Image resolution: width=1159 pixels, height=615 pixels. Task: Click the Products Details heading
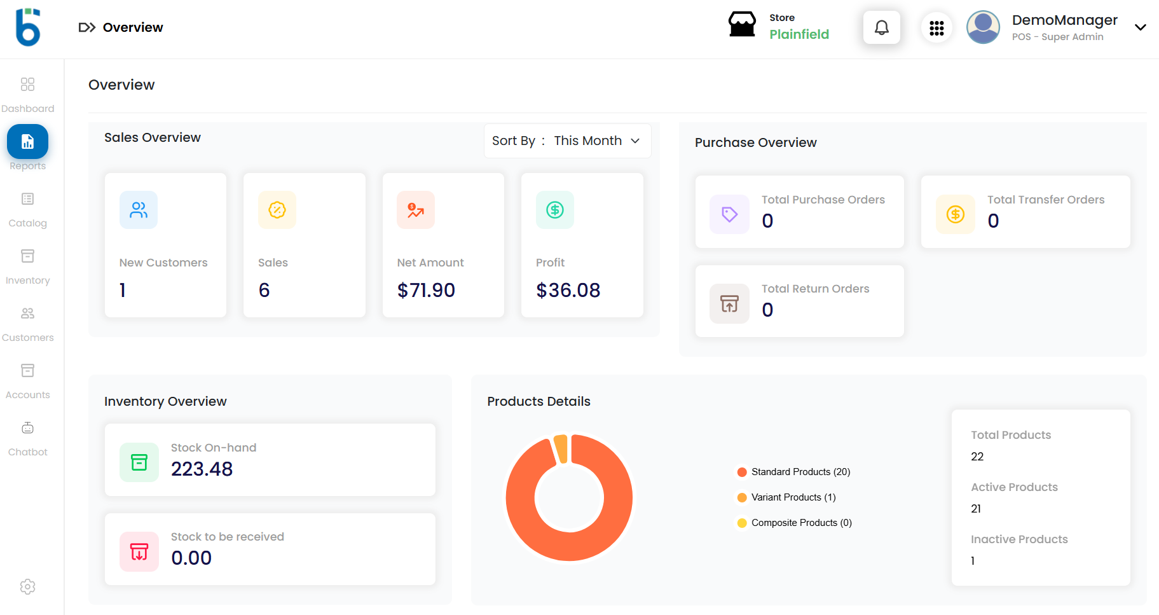point(538,401)
